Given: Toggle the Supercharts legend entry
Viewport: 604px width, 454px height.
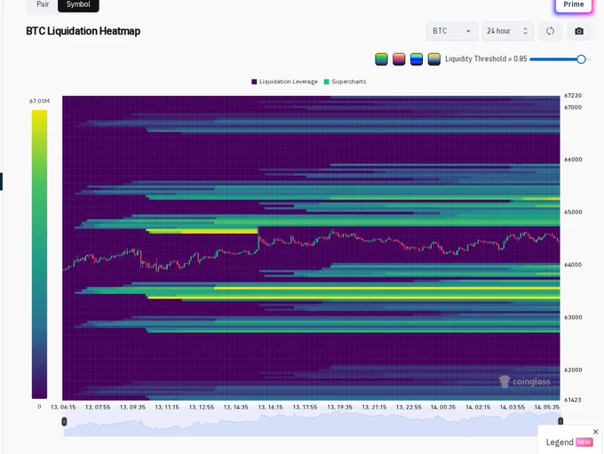Looking at the screenshot, I should 345,82.
